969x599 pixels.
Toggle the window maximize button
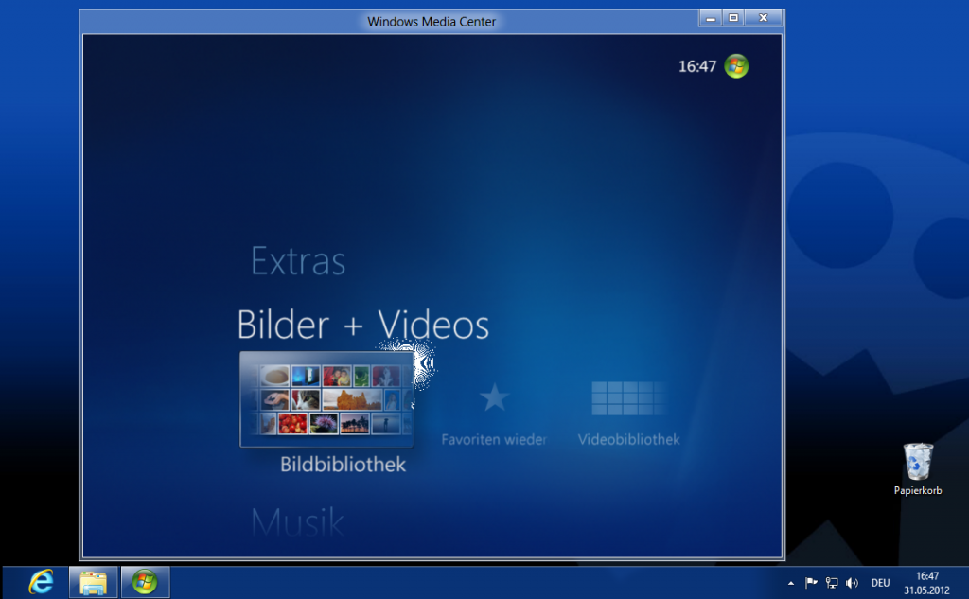pos(734,17)
